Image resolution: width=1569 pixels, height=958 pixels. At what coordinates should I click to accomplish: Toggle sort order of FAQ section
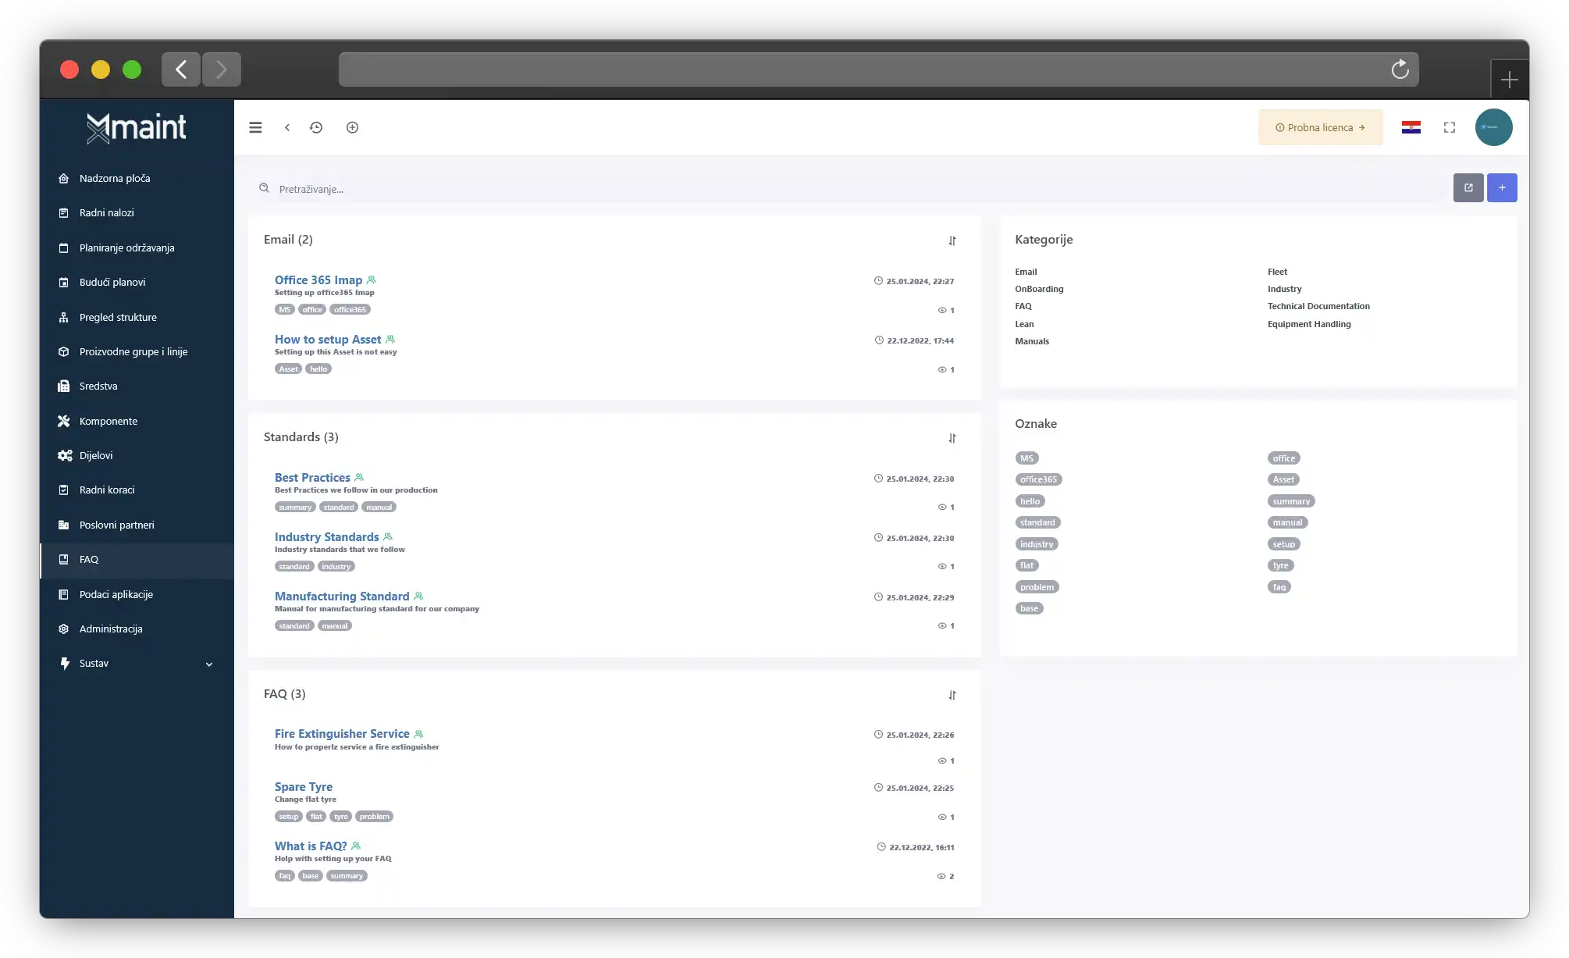[x=952, y=695]
